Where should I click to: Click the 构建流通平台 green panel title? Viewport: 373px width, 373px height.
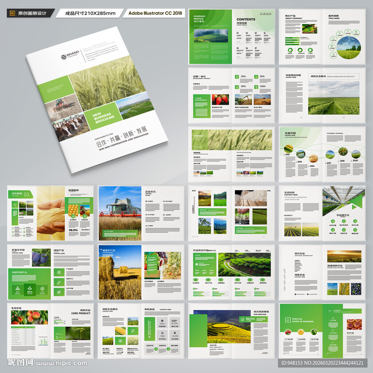click(x=20, y=272)
